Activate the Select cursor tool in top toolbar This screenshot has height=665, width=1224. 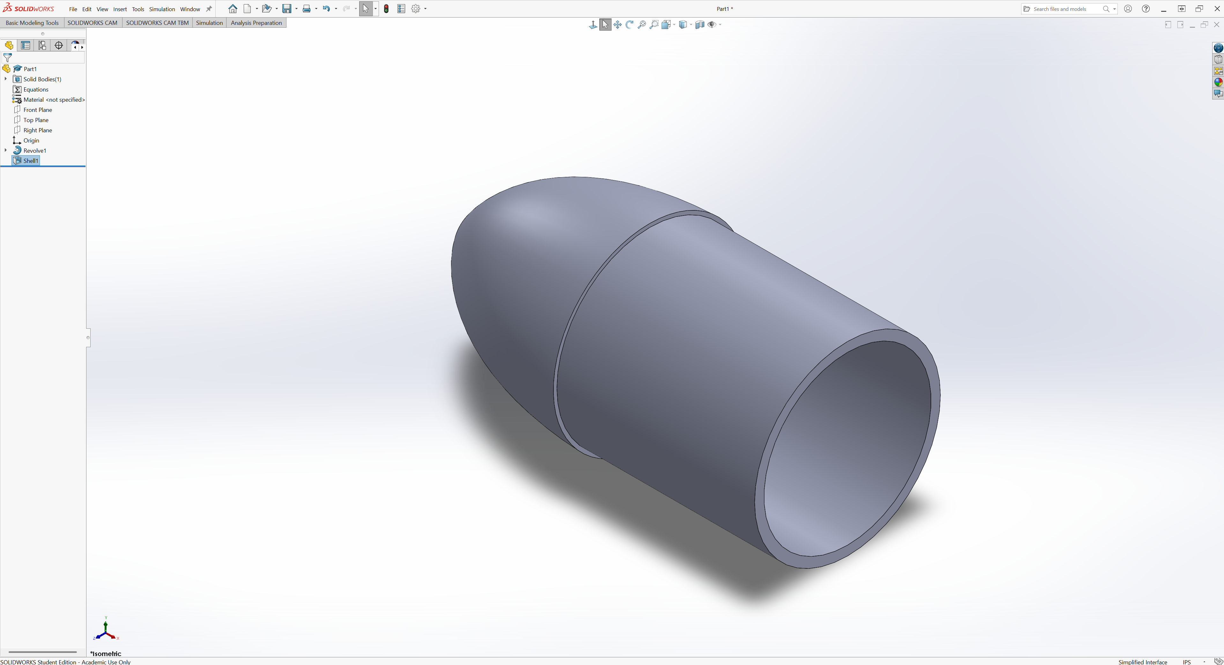[x=365, y=9]
